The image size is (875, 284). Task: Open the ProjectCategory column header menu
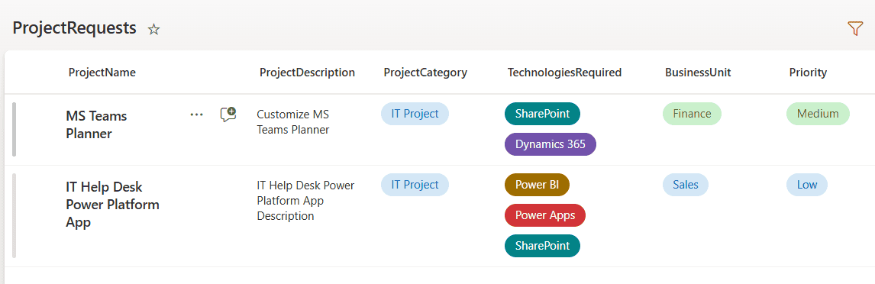click(x=425, y=72)
